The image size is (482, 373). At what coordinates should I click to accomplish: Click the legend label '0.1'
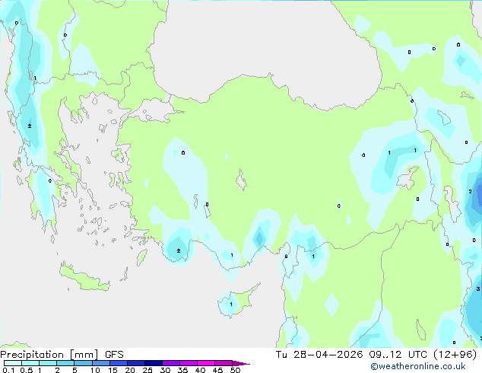pyautogui.click(x=8, y=370)
